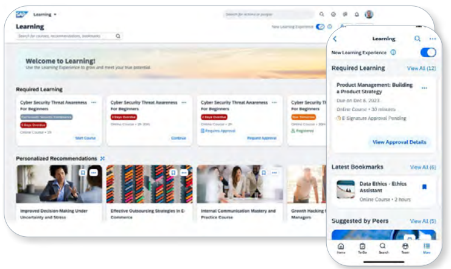Switch to the Search tab on the phone

[x=383, y=248]
